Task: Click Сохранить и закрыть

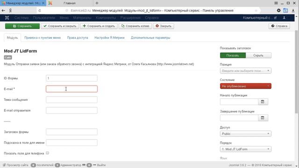Action: 60,26
